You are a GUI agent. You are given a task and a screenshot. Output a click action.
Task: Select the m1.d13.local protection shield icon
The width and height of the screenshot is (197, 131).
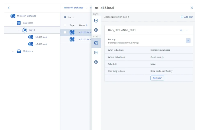coord(96,43)
